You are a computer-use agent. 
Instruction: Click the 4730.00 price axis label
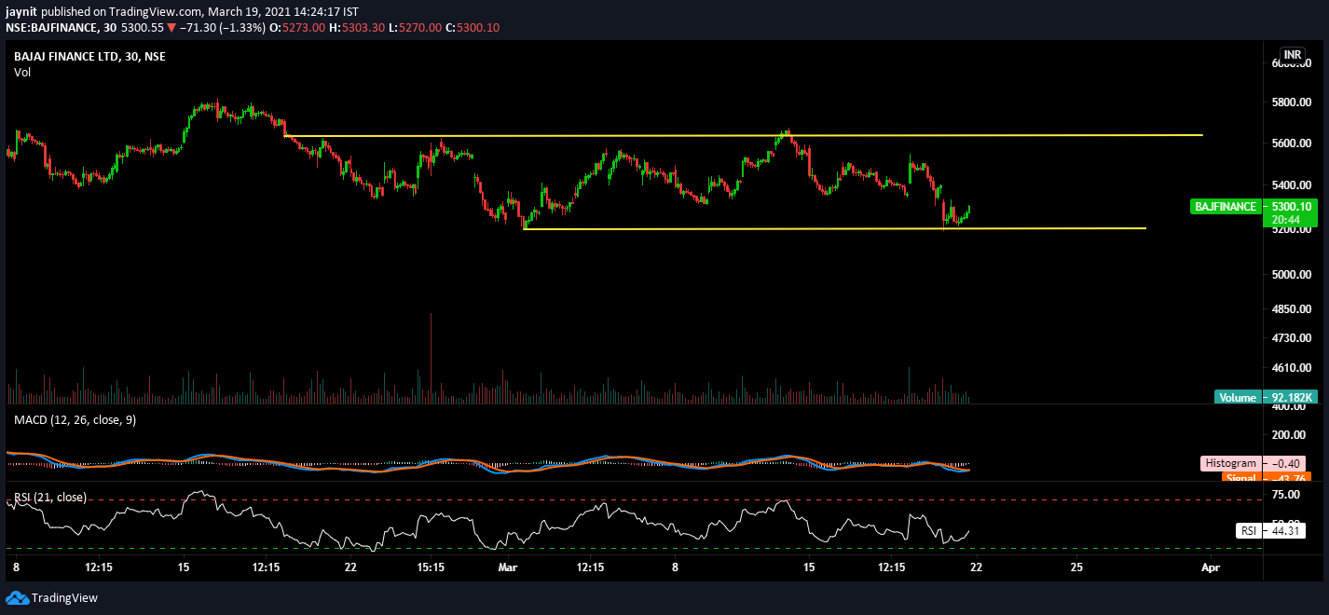click(x=1291, y=337)
